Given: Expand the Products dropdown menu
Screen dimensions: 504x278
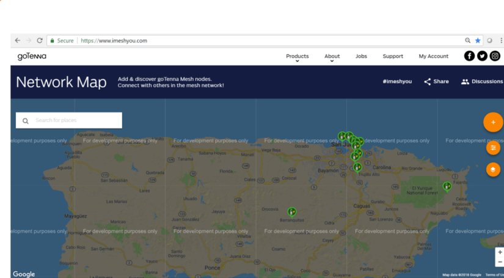Looking at the screenshot, I should point(297,56).
